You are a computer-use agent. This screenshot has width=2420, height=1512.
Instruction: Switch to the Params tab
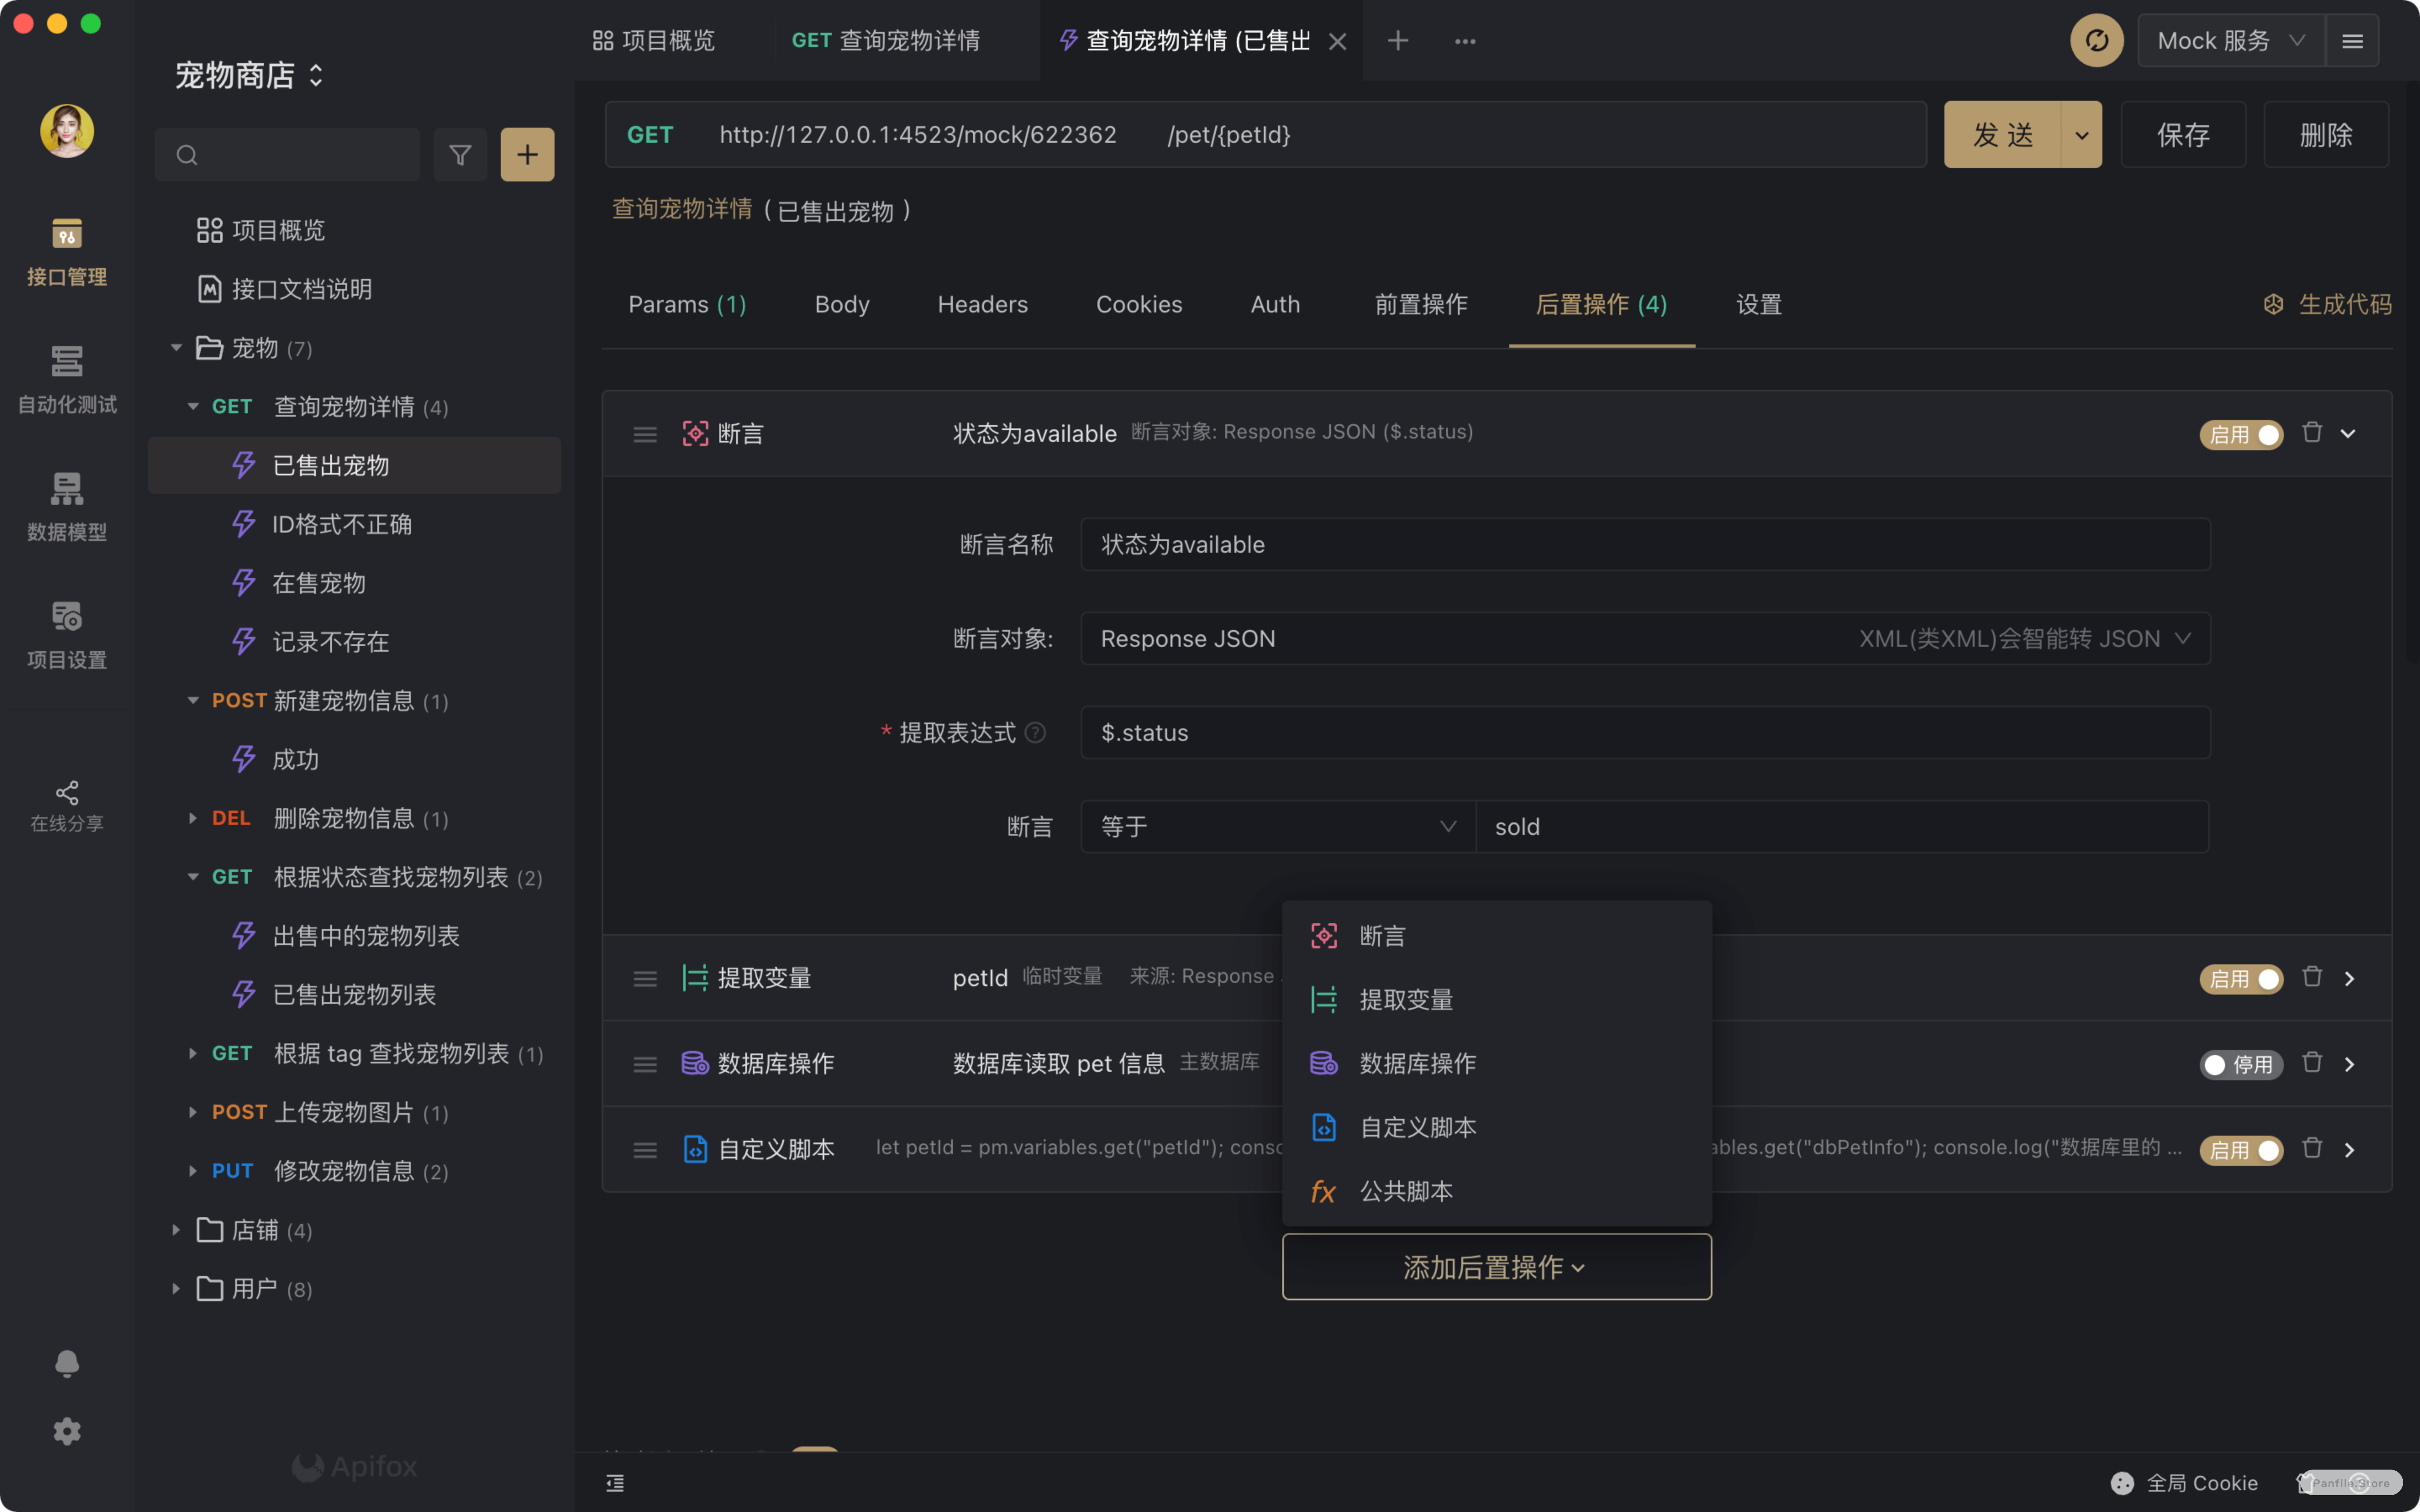(687, 304)
